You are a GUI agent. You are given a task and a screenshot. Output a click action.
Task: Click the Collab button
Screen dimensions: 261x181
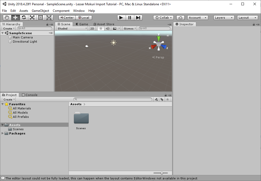click(x=163, y=18)
